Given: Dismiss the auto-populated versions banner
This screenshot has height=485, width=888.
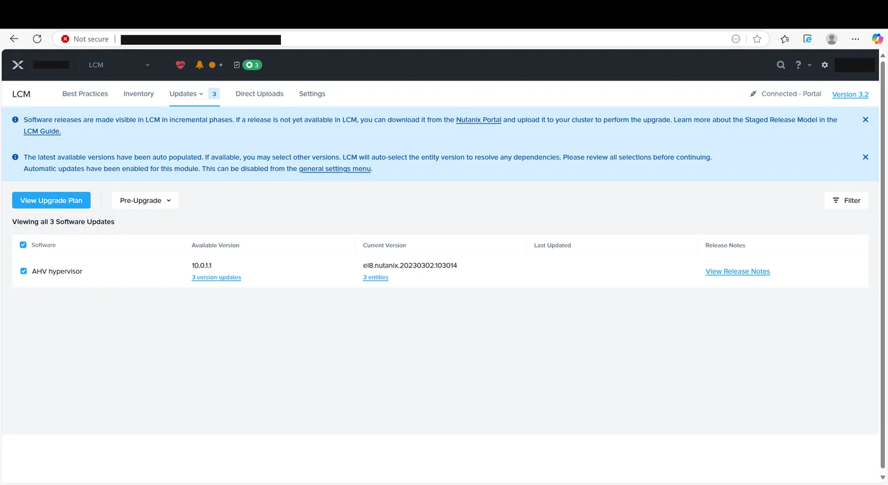Looking at the screenshot, I should pos(865,157).
